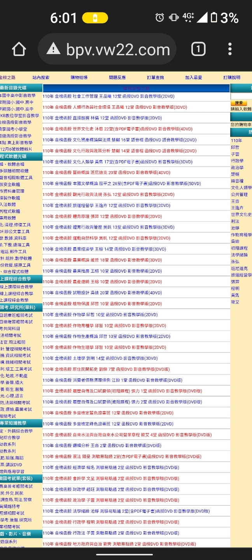Tap the 4G signal status icon
Image resolution: width=252 pixels, height=560 pixels.
click(x=188, y=17)
